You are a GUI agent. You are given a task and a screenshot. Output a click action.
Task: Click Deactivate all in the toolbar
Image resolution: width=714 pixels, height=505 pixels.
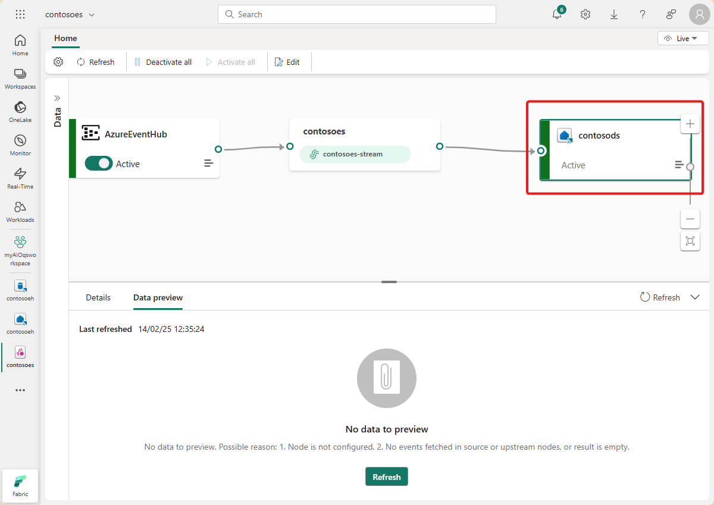point(162,61)
